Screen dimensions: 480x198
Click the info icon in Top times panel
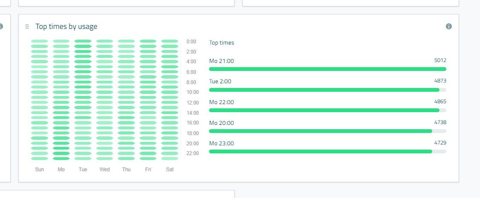(449, 26)
